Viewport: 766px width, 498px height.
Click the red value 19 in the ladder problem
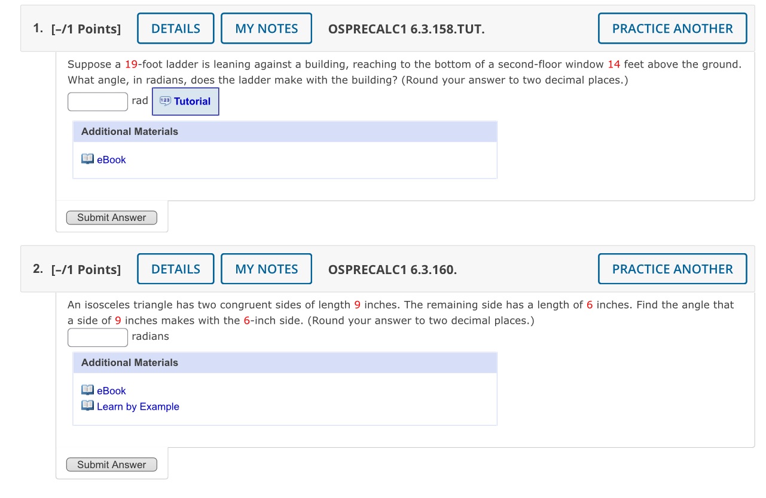(x=132, y=64)
